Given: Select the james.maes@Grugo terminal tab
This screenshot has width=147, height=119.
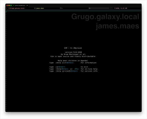Looking at the screenshot, I should [21, 6].
